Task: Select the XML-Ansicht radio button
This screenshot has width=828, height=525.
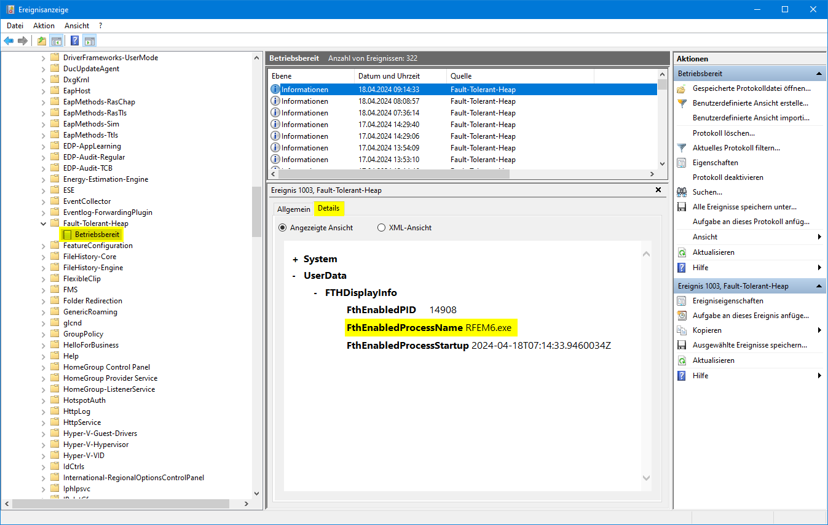Action: point(381,228)
